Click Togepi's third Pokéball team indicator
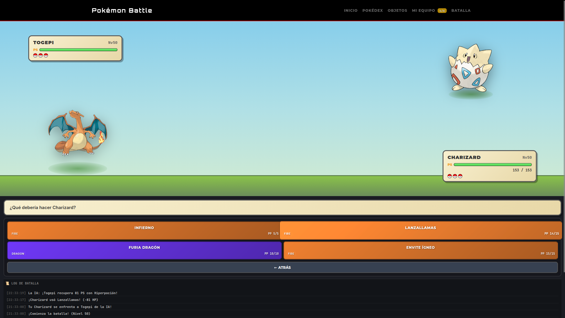This screenshot has width=565, height=318. (x=46, y=55)
